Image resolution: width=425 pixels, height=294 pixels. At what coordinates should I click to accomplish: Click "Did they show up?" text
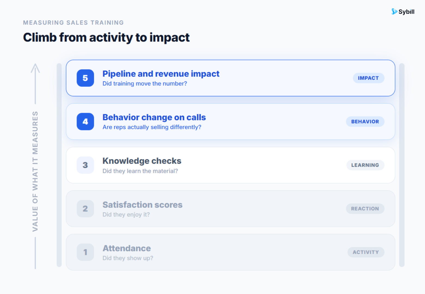click(128, 258)
